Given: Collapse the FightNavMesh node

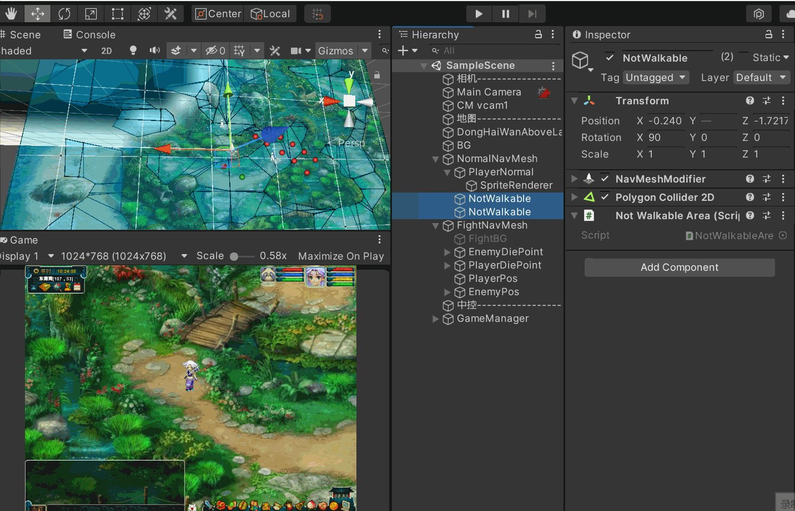Looking at the screenshot, I should pos(436,225).
